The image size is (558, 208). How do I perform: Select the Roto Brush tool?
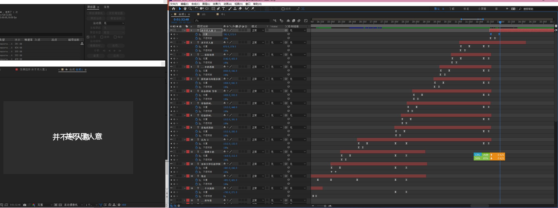pos(247,9)
